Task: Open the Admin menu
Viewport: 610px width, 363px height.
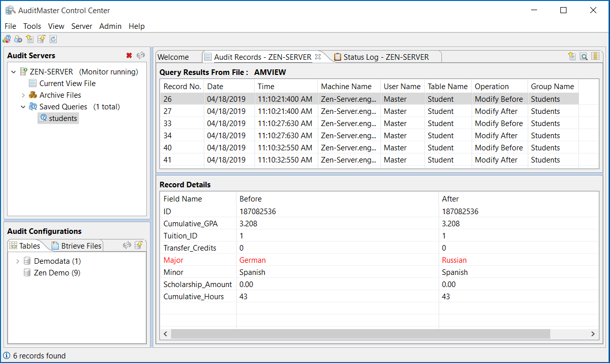Action: [110, 26]
